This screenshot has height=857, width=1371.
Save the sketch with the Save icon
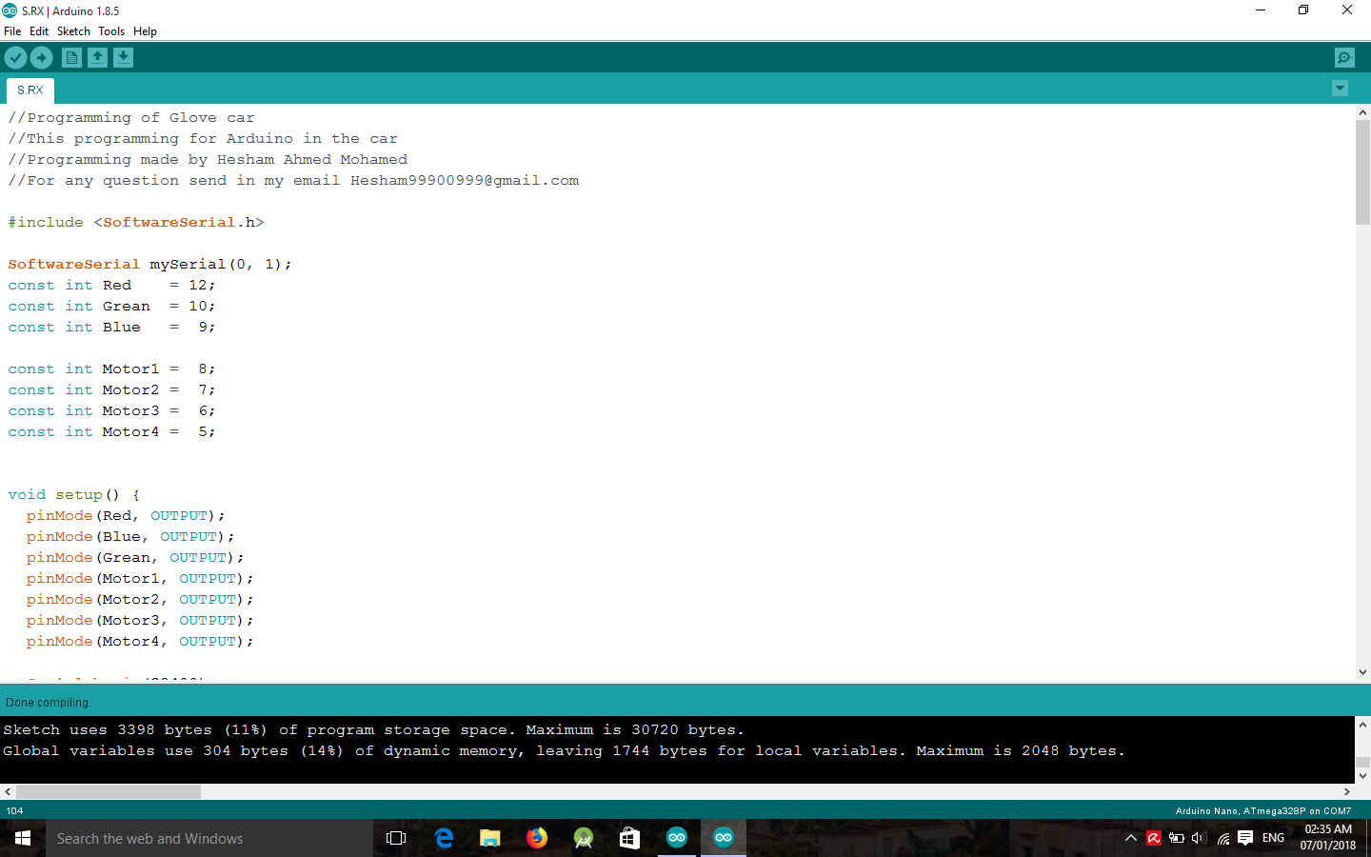tap(123, 57)
